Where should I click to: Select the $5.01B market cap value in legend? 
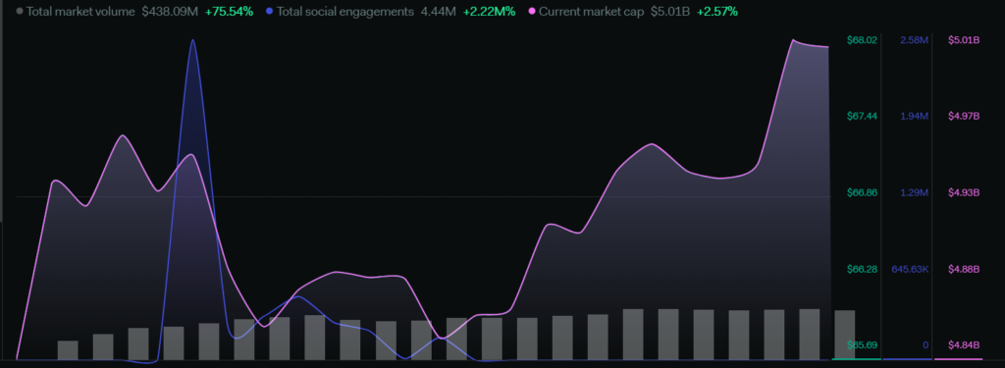[x=669, y=12]
